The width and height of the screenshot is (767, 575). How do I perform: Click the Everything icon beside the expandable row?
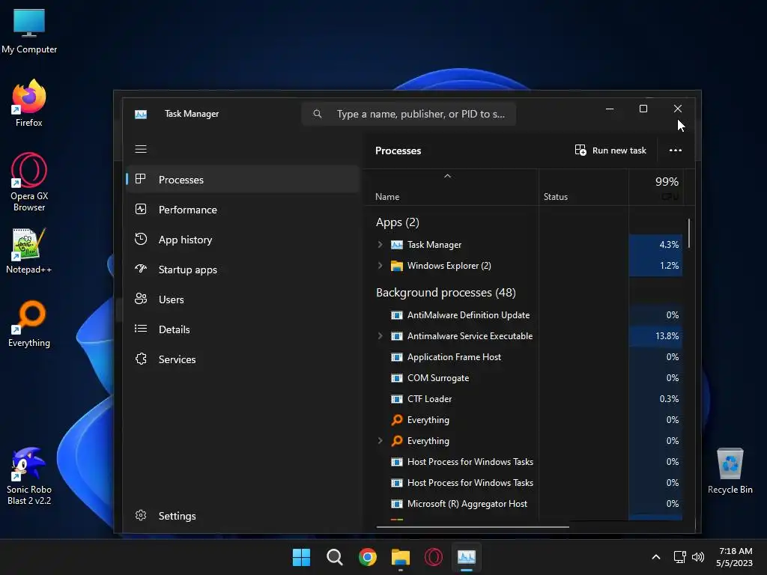click(x=397, y=440)
